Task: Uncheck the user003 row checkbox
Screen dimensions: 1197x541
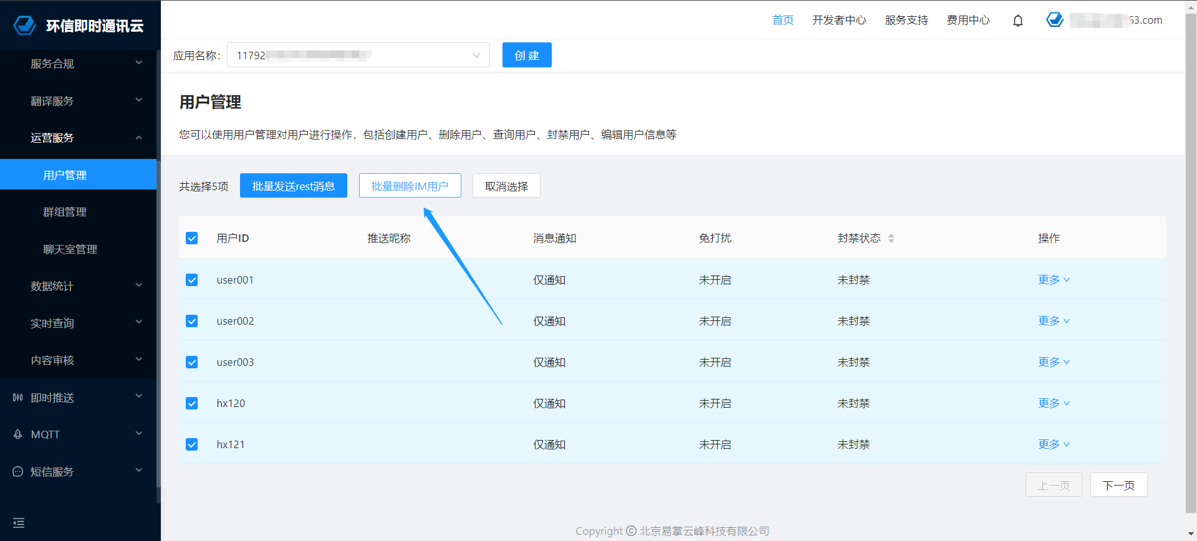Action: [192, 362]
